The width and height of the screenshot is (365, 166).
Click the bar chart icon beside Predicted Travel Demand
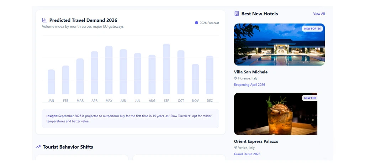[x=44, y=20]
